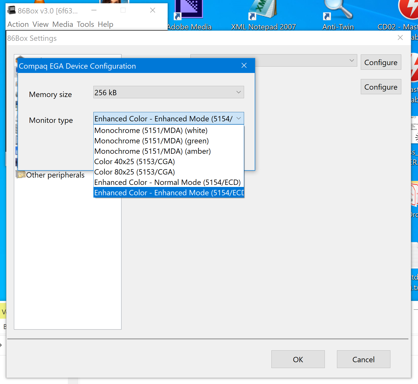Open the Media menu

click(63, 24)
